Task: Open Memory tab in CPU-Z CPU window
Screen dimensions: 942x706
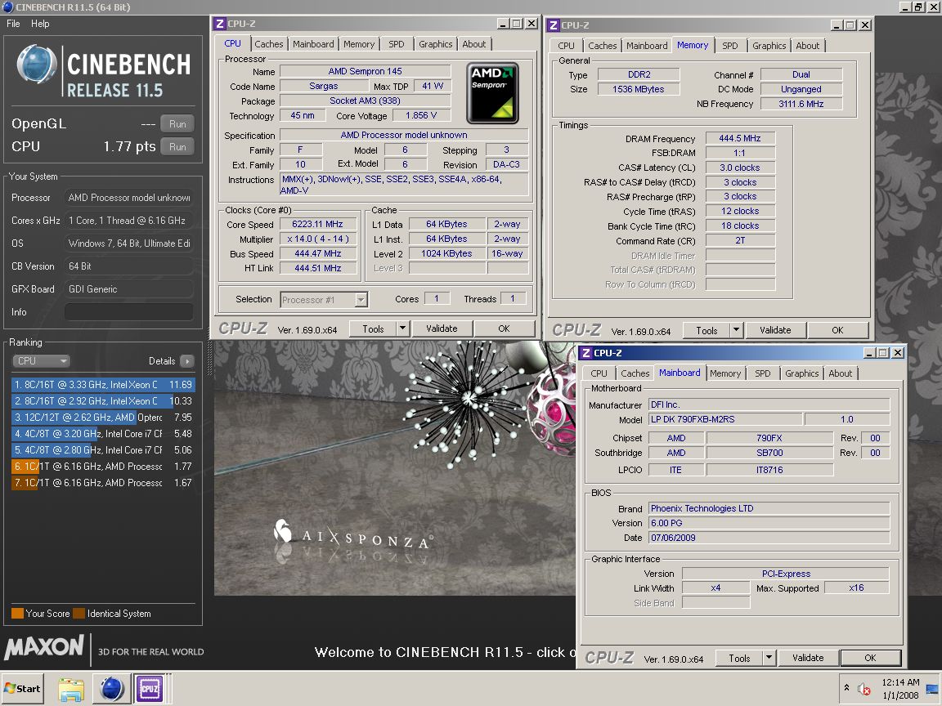Action: click(x=359, y=44)
